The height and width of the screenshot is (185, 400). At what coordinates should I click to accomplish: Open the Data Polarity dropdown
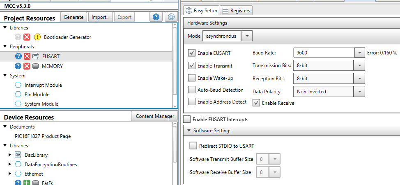coord(359,92)
